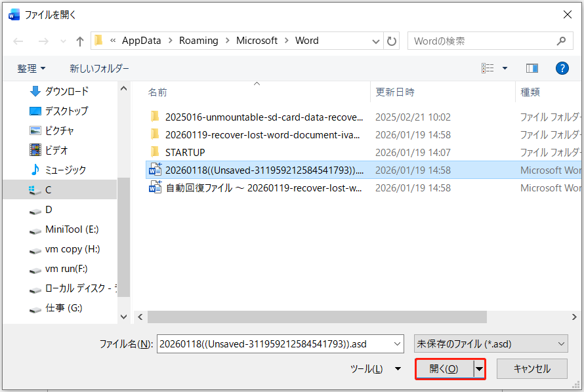584x392 pixels.
Task: Expand the 開く button split arrow
Action: 479,369
